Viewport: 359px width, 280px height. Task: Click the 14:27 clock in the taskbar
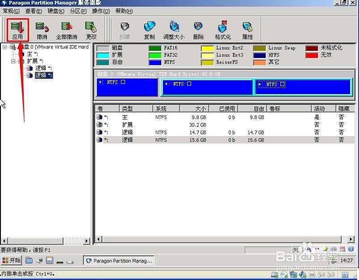coord(346,260)
